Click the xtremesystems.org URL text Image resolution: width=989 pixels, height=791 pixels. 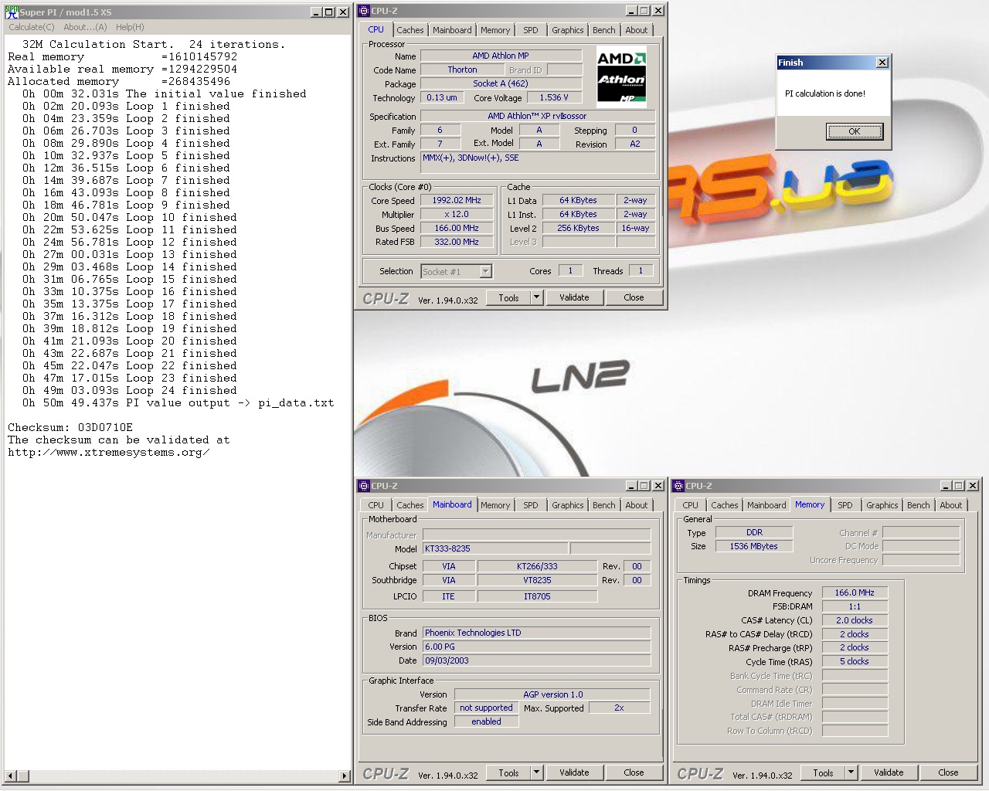pos(109,452)
